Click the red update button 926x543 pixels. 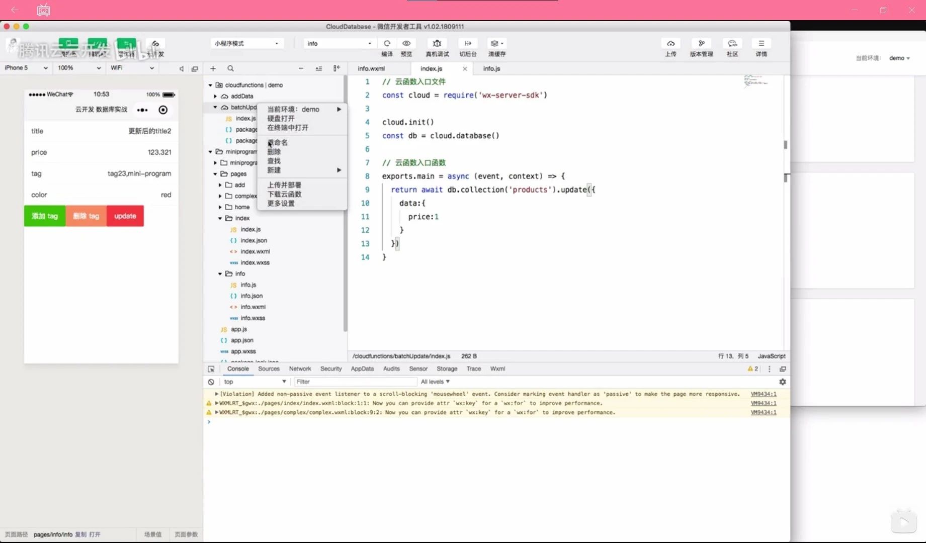coord(125,216)
